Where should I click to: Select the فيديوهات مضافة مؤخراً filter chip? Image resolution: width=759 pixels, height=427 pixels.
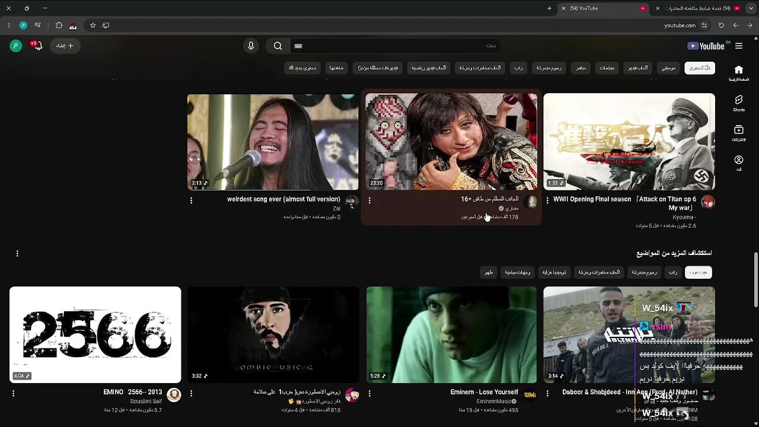378,68
